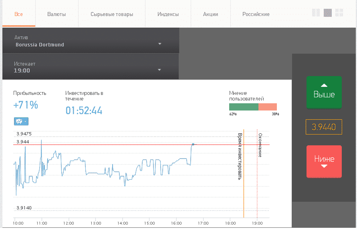Click the green 62% user opinion bar
This screenshot has width=357, height=229.
tap(244, 107)
